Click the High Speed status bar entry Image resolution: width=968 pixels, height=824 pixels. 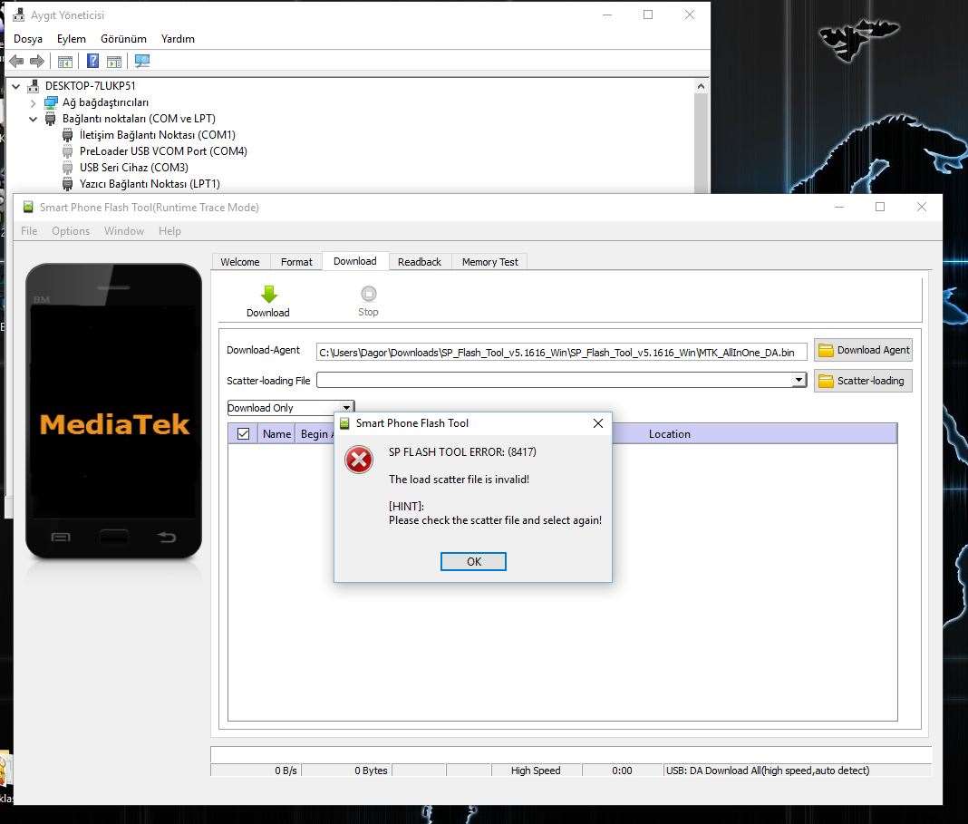[536, 771]
